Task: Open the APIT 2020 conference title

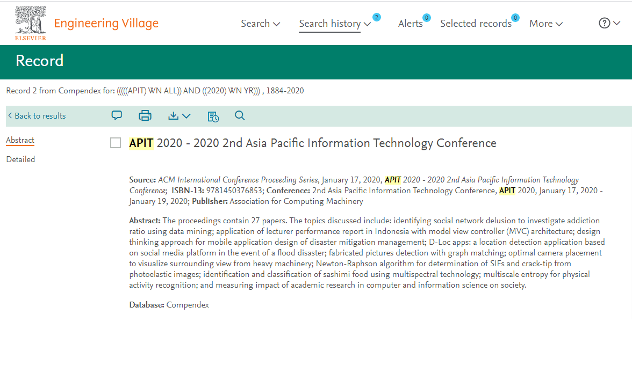Action: [x=312, y=143]
